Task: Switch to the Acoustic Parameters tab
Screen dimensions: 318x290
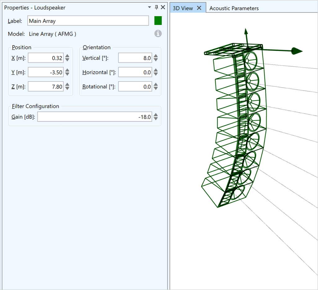Action: tap(234, 8)
